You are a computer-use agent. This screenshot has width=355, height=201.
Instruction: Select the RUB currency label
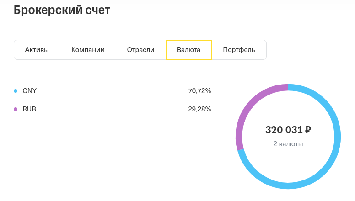tap(29, 109)
